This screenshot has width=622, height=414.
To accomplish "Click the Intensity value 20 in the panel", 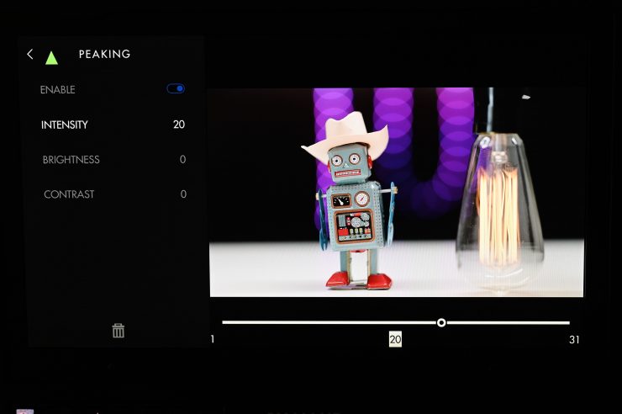I will [x=178, y=125].
